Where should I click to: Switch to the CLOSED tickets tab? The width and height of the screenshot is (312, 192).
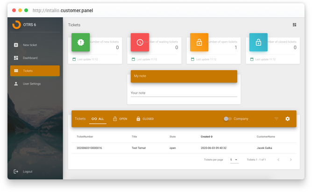click(x=145, y=119)
